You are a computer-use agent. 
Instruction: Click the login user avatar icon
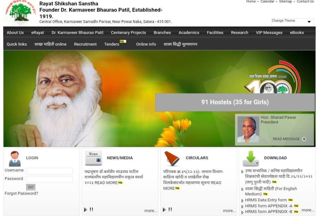pos(14,159)
